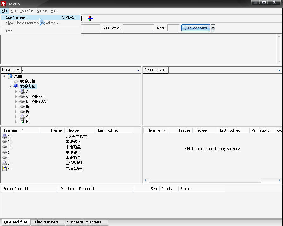Expand the H: drive tree node
Screen dimensions: 283x226
tap(16, 122)
